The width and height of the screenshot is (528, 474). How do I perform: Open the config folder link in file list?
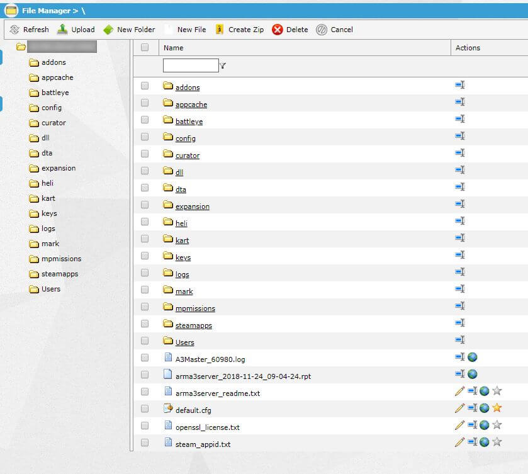pyautogui.click(x=186, y=138)
